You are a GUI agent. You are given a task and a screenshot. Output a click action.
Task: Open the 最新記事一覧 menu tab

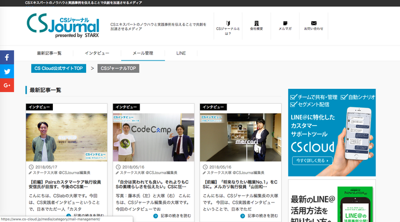(49, 53)
